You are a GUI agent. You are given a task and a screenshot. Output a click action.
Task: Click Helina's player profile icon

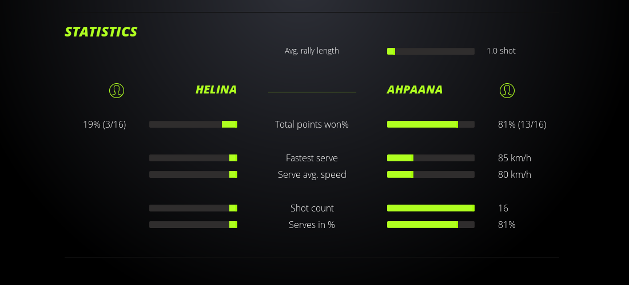[117, 91]
